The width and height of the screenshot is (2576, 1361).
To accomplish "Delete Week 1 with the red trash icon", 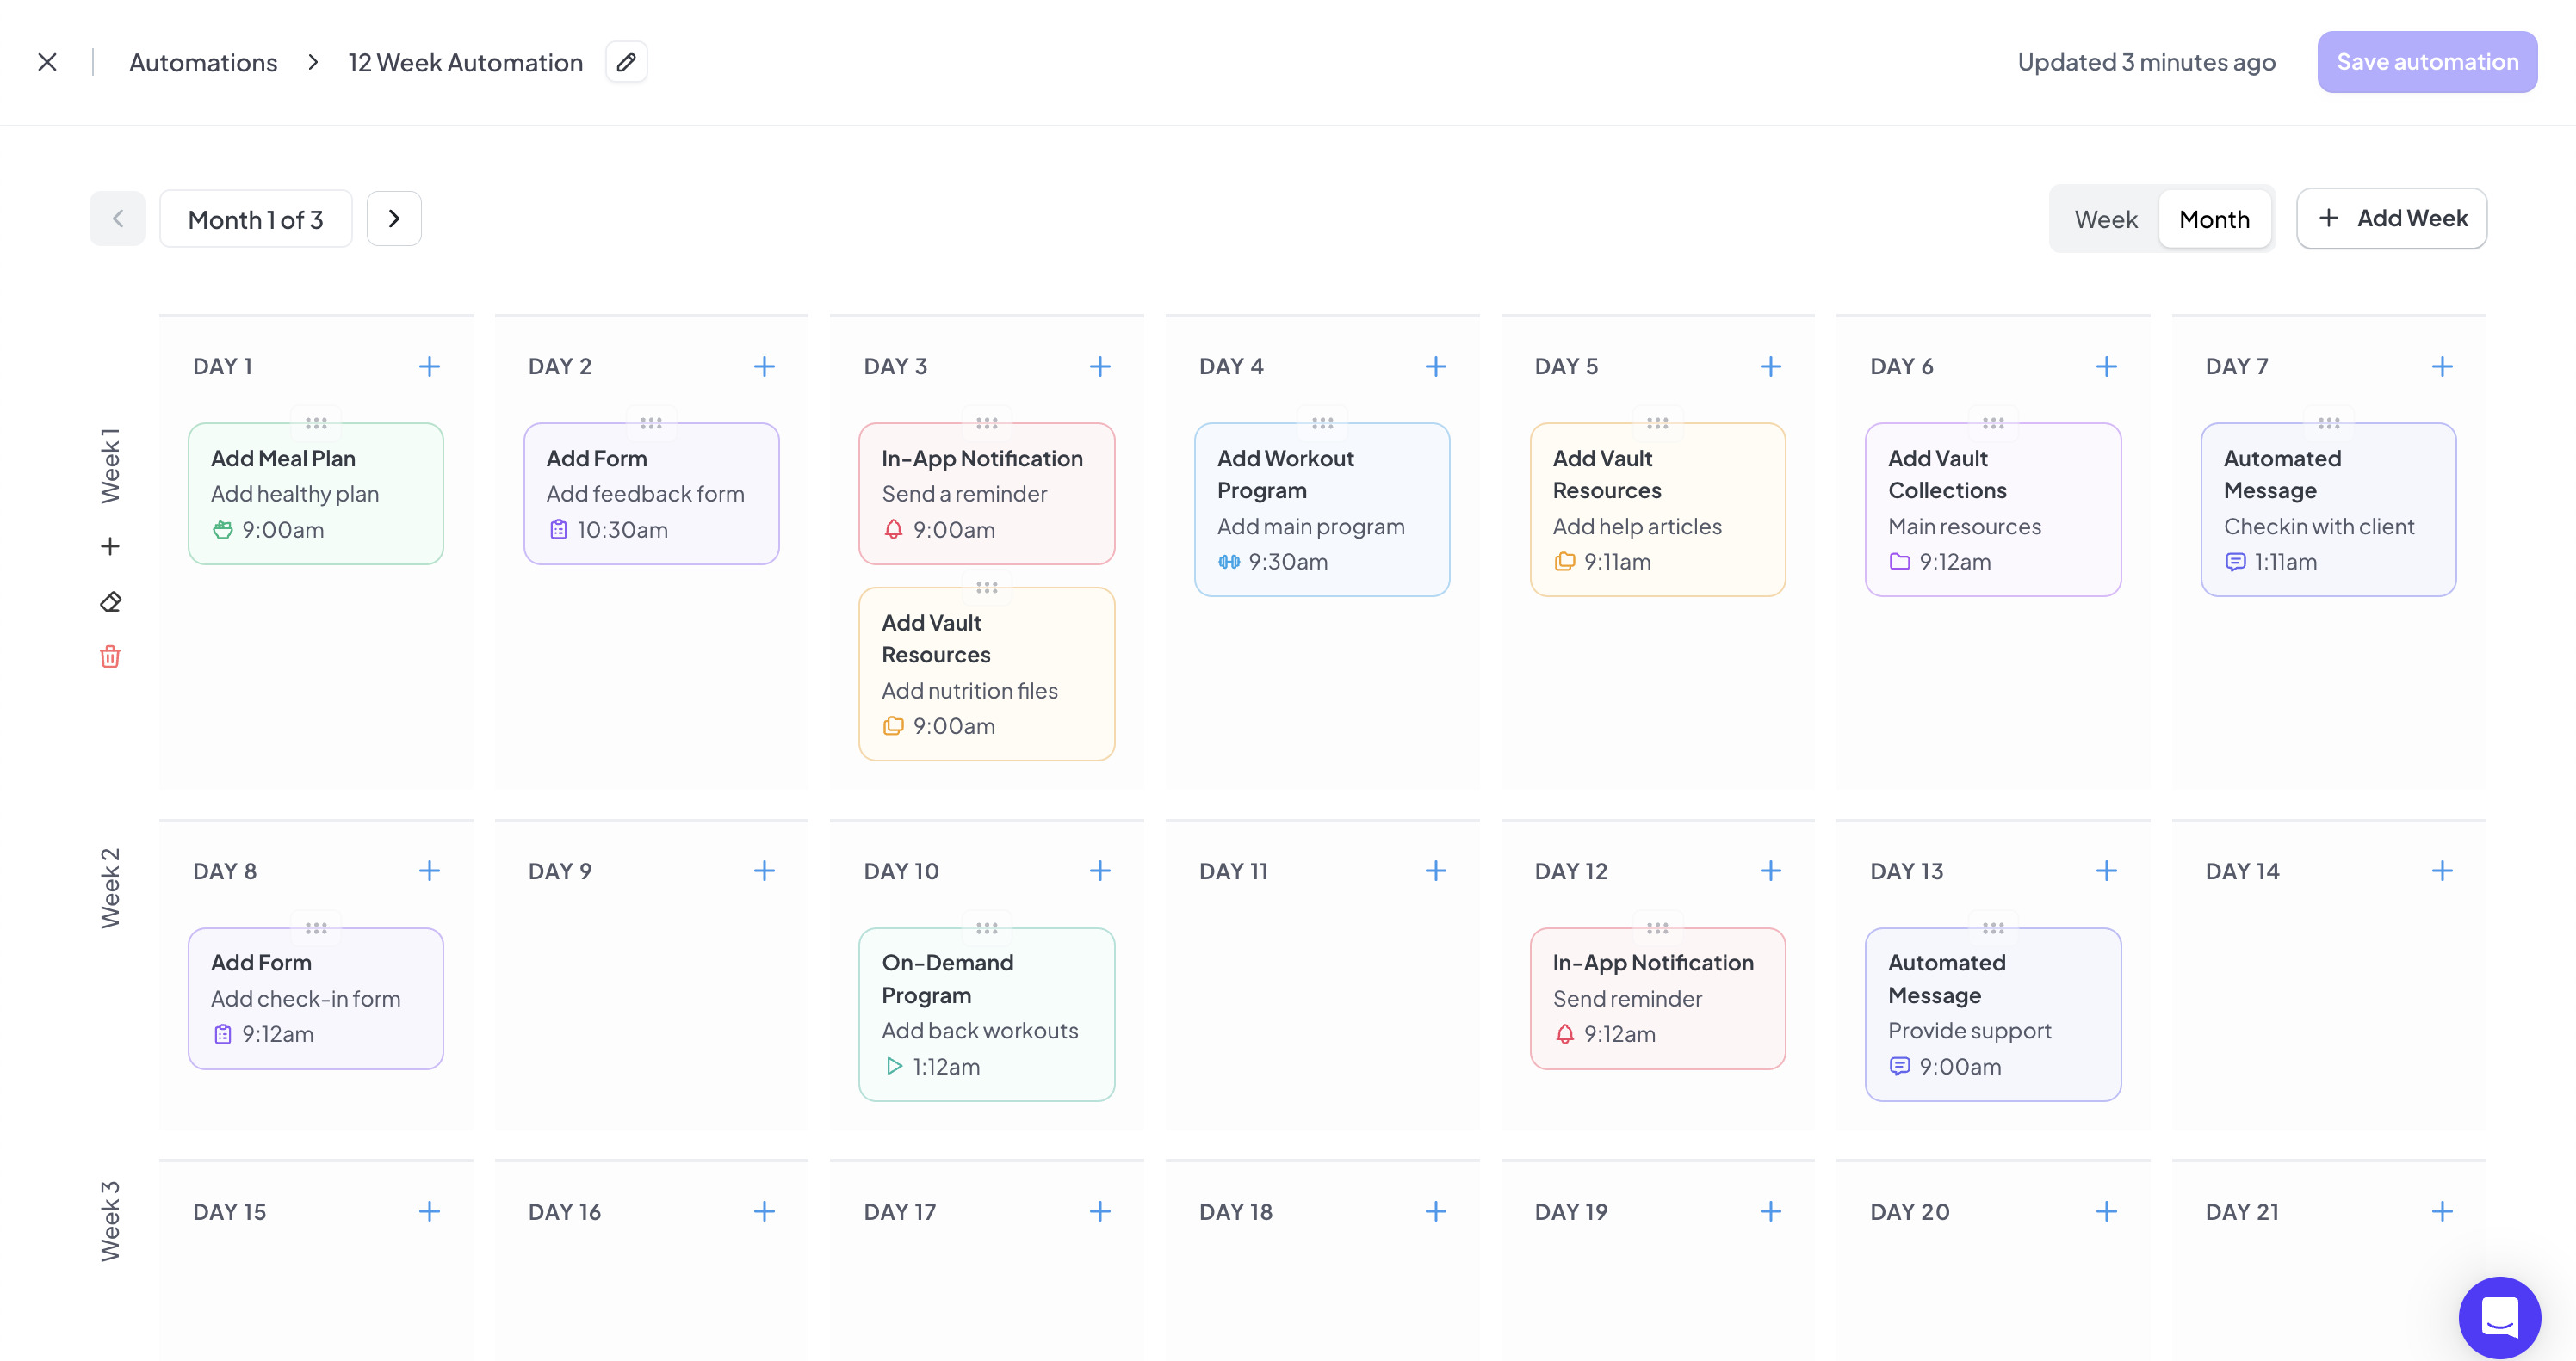I will click(x=110, y=656).
